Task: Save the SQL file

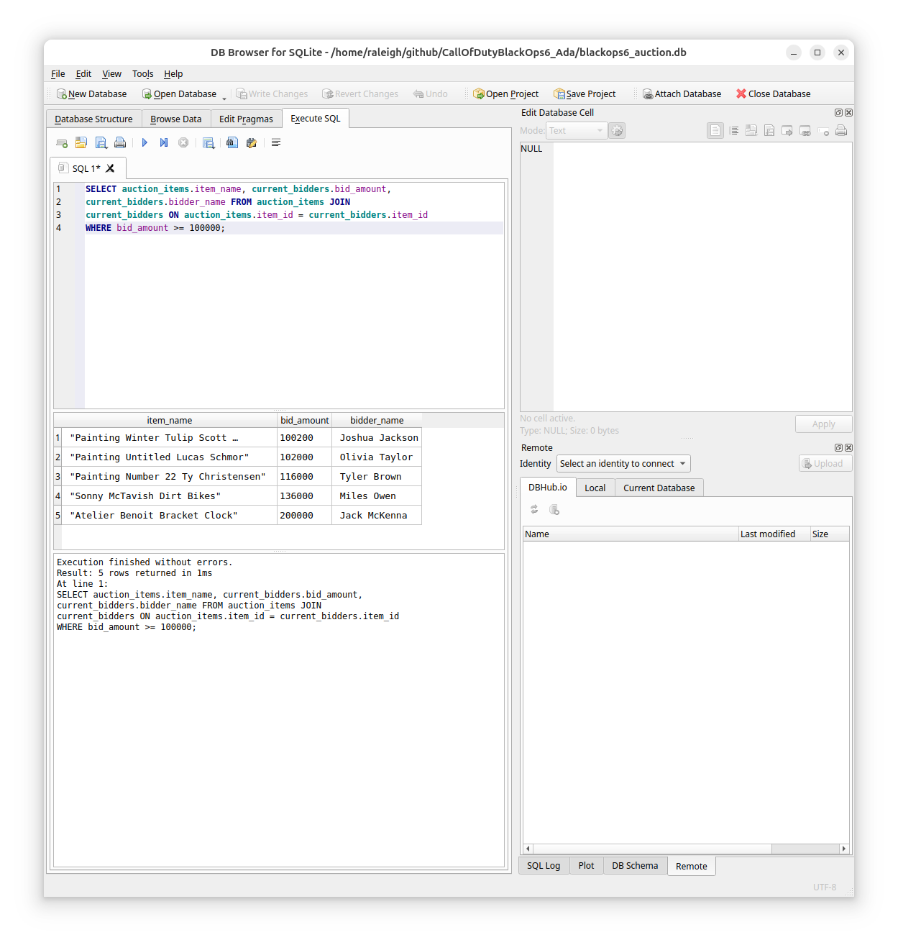Action: point(101,142)
